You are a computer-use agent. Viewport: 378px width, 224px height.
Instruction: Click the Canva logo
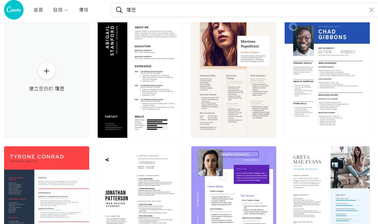tap(14, 10)
